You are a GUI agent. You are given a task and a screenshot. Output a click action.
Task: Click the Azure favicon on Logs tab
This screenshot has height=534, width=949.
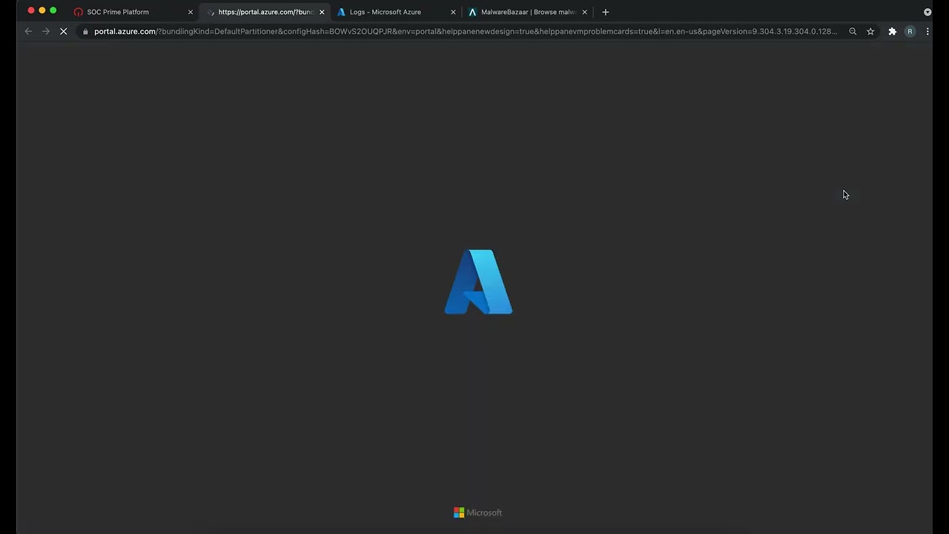341,12
